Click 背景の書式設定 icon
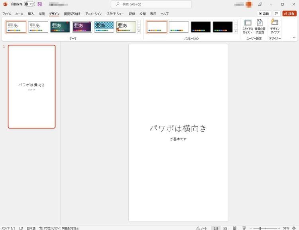 tap(260, 26)
